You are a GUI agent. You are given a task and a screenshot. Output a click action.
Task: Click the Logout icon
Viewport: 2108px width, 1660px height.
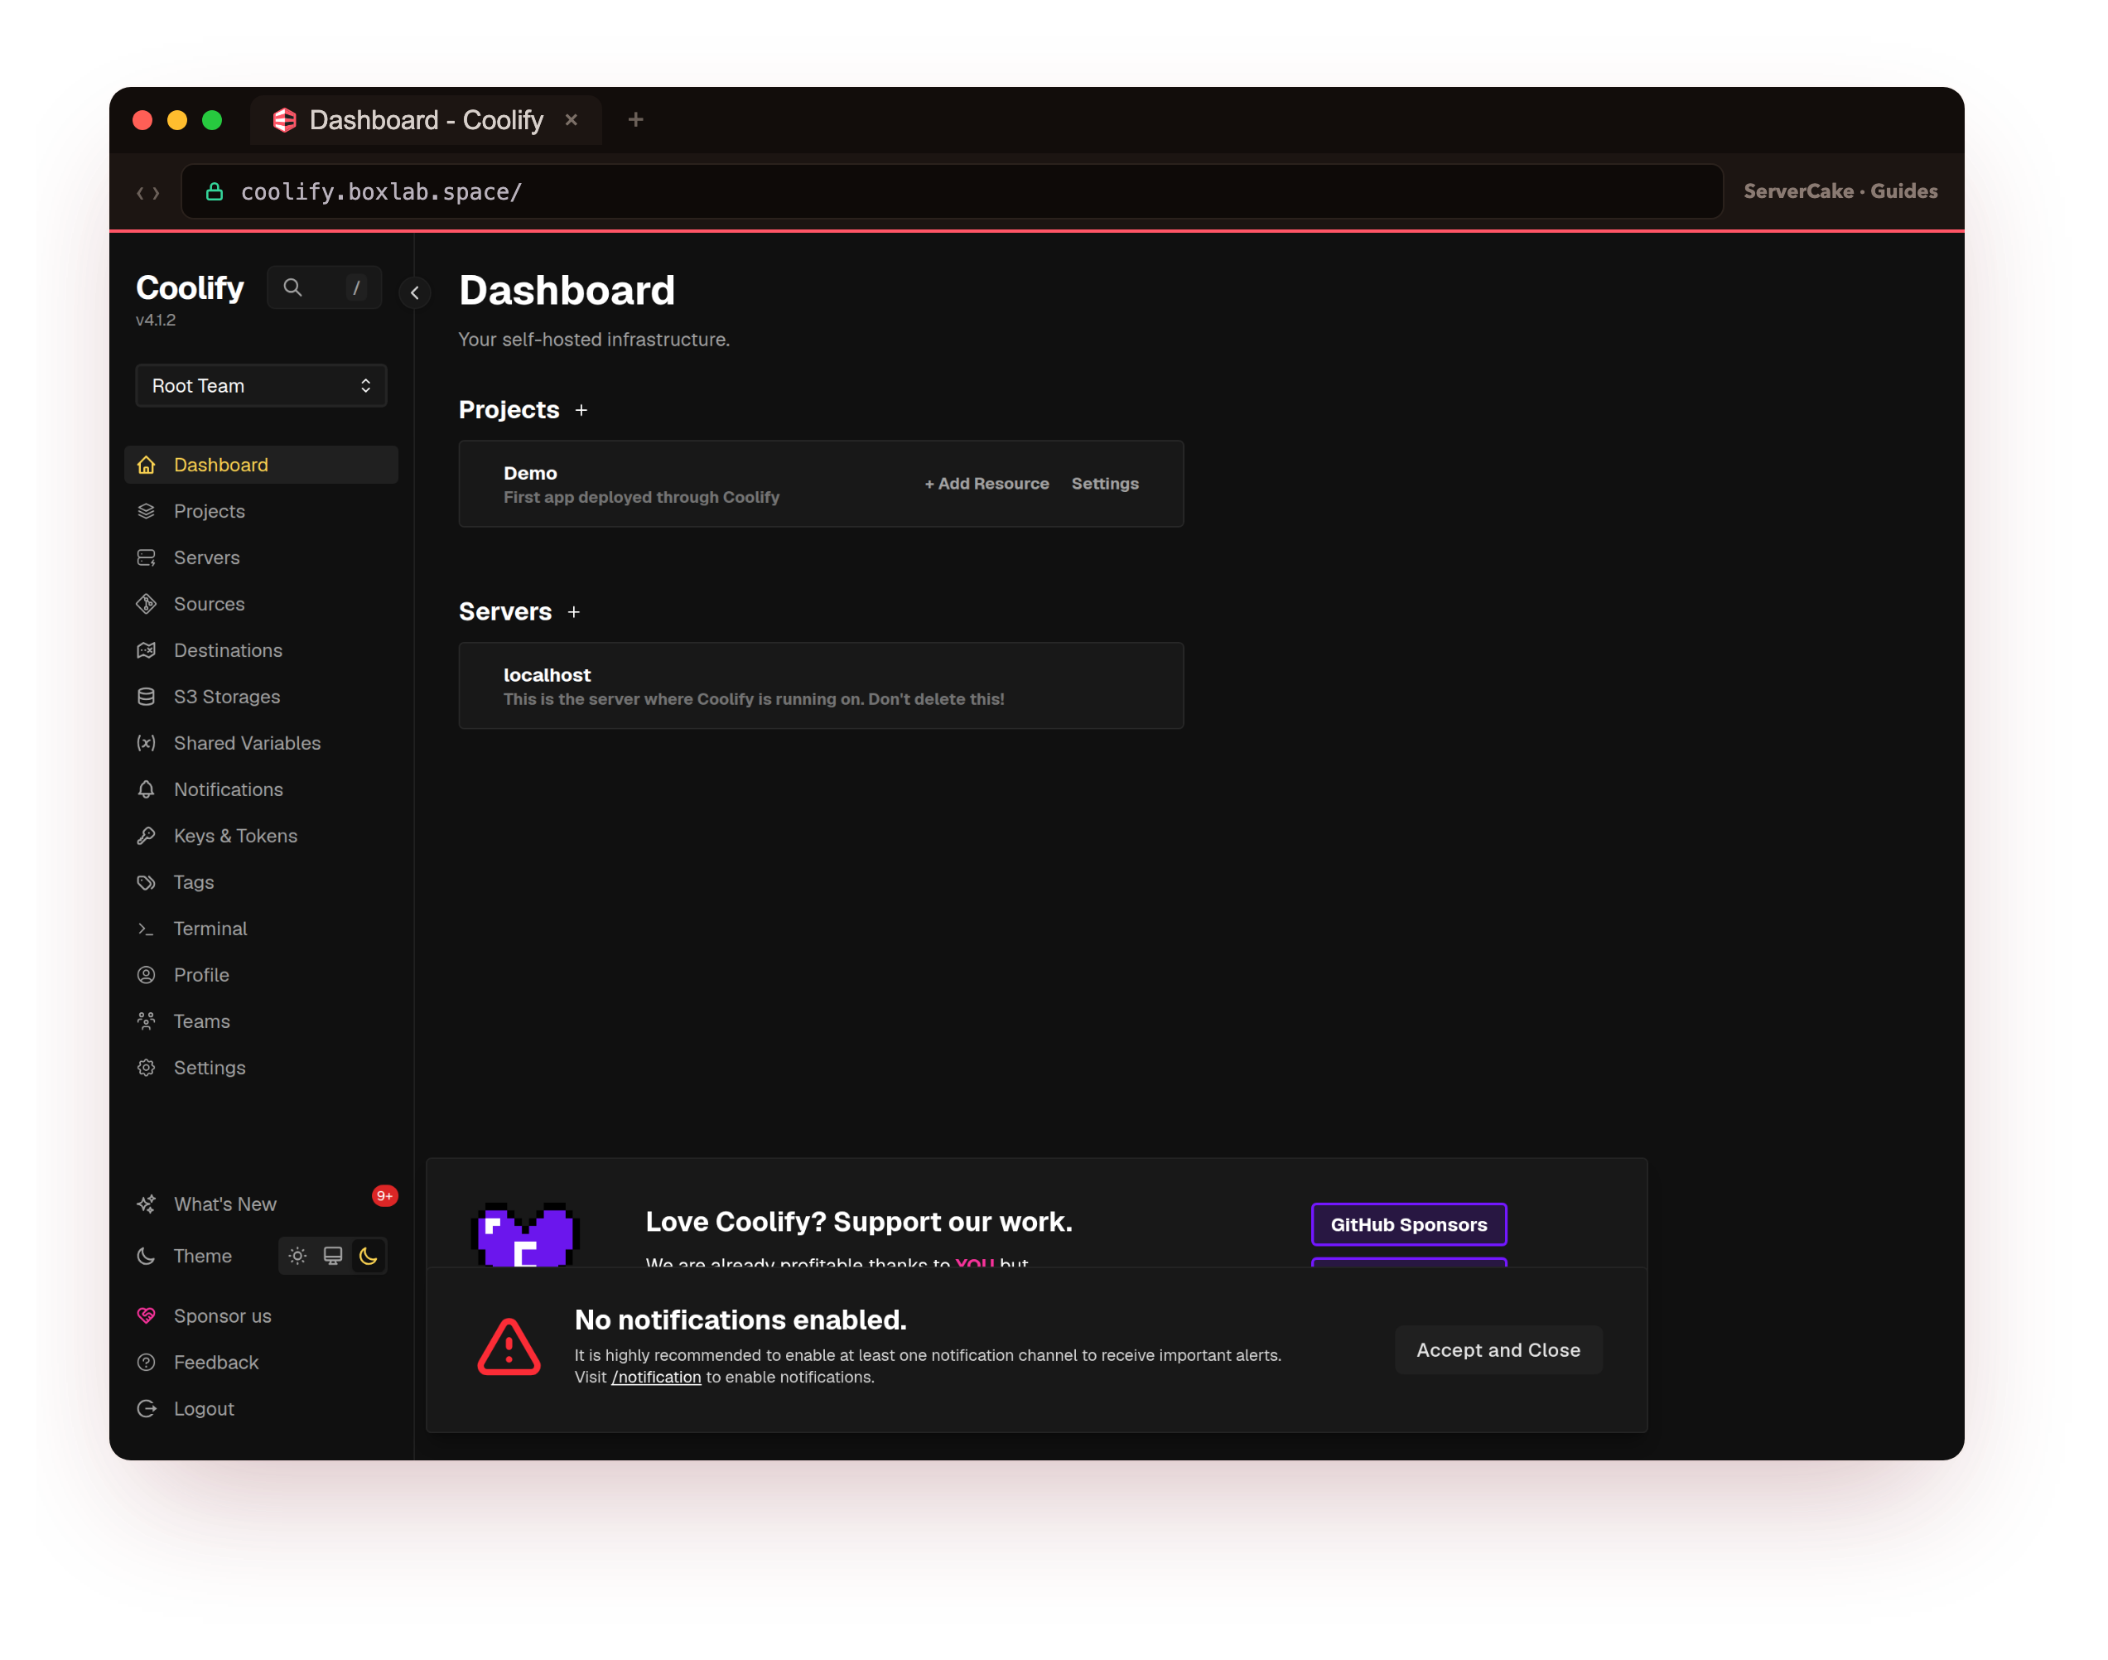pyautogui.click(x=146, y=1409)
